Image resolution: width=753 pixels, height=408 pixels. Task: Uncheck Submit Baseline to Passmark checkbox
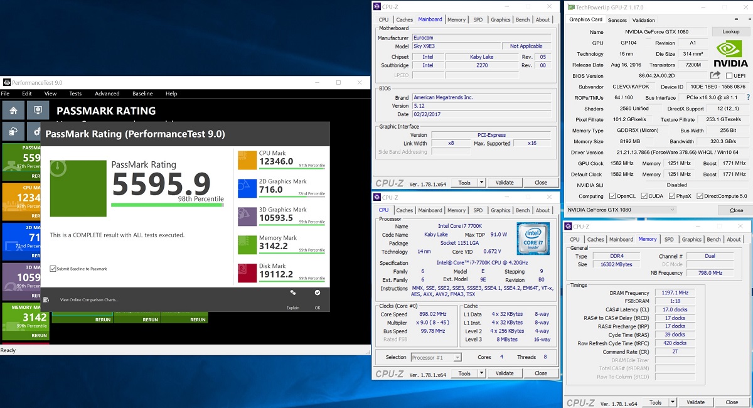coord(53,269)
